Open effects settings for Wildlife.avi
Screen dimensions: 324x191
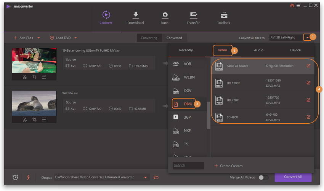[44, 119]
